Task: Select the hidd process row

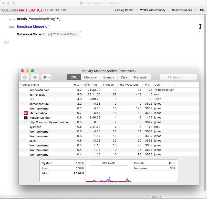Action: point(109,99)
